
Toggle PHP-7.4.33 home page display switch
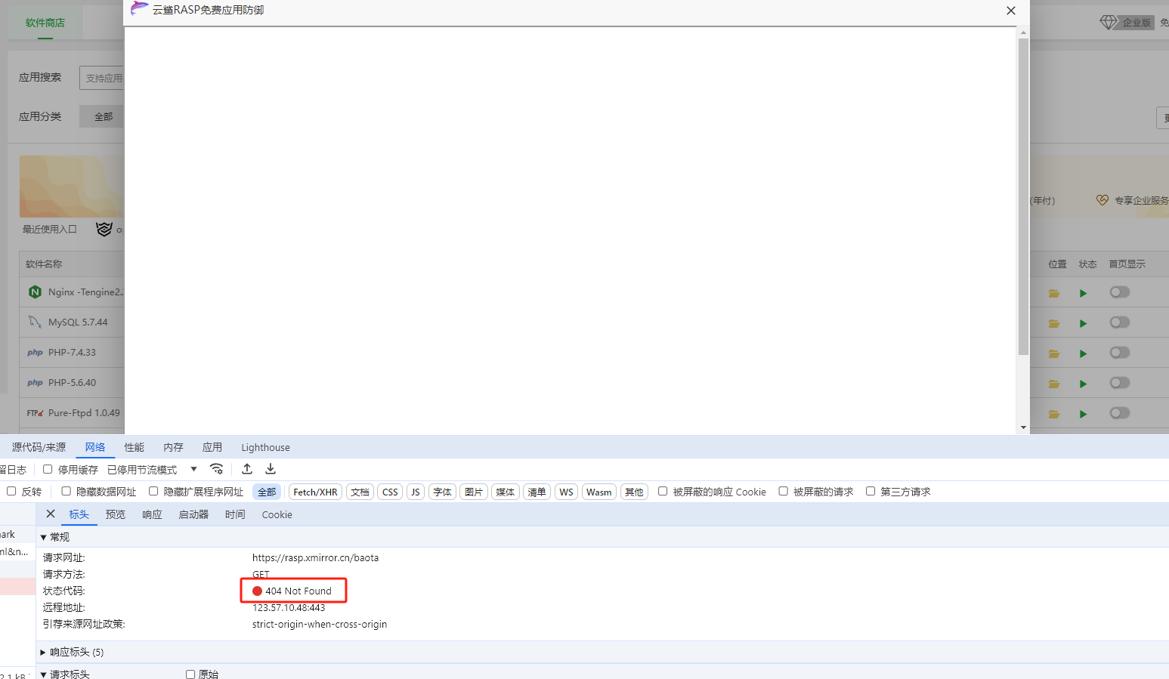tap(1120, 353)
